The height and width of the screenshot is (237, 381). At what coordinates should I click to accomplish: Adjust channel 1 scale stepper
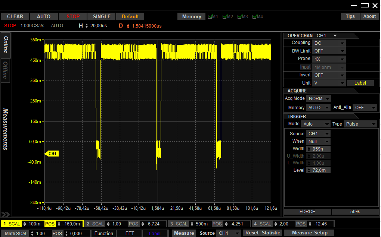(25, 224)
